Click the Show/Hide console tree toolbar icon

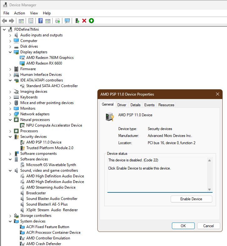point(21,21)
